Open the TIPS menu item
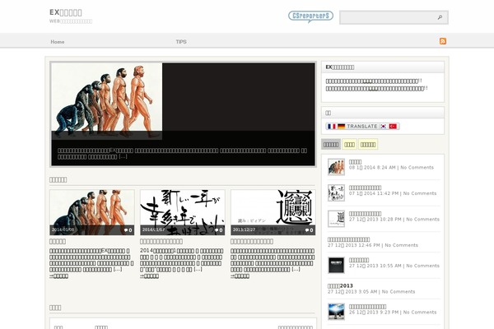This screenshot has height=329, width=494. (x=181, y=41)
